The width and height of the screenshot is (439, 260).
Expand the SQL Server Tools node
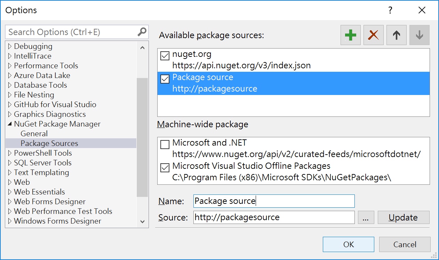tap(9, 163)
